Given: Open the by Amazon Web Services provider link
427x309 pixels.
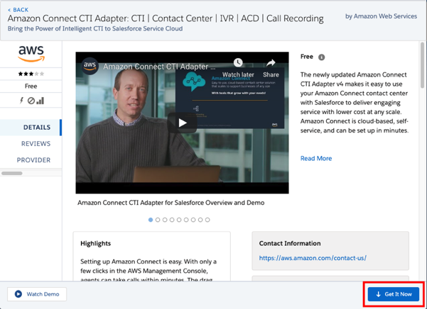Looking at the screenshot, I should tap(381, 16).
